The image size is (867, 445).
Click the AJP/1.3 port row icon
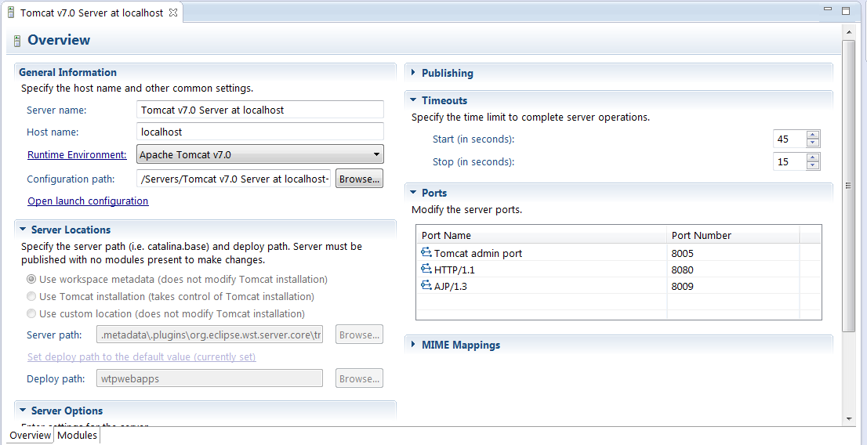[x=426, y=286]
